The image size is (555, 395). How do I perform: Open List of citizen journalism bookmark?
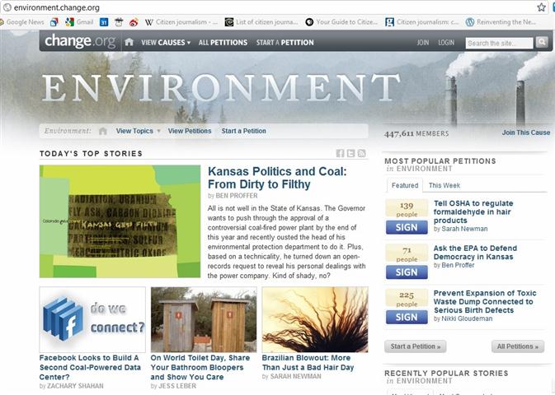[x=261, y=22]
